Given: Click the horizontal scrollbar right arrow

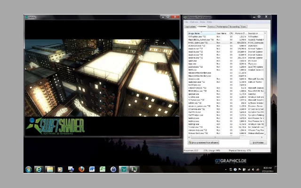Looking at the screenshot, I should tap(262, 137).
